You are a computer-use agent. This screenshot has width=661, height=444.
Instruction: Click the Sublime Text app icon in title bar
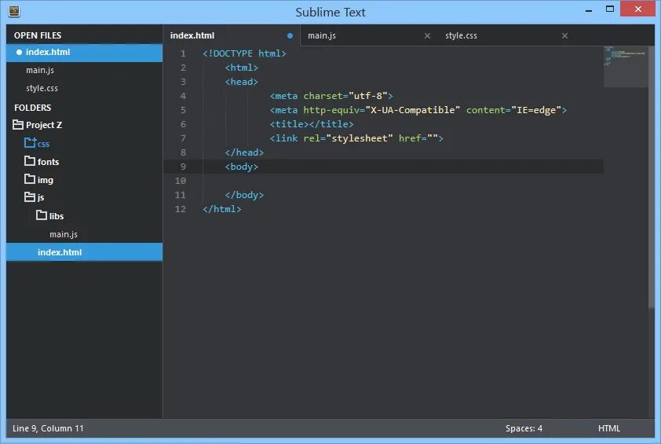14,12
